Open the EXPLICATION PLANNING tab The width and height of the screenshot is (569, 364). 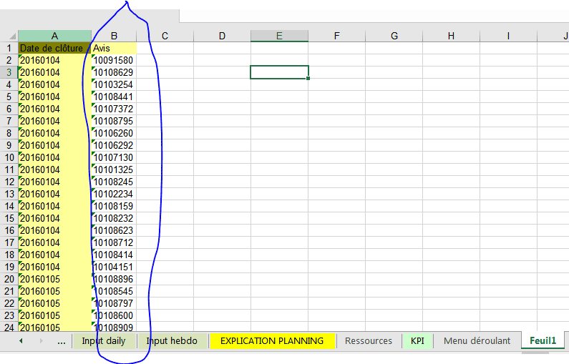click(271, 341)
